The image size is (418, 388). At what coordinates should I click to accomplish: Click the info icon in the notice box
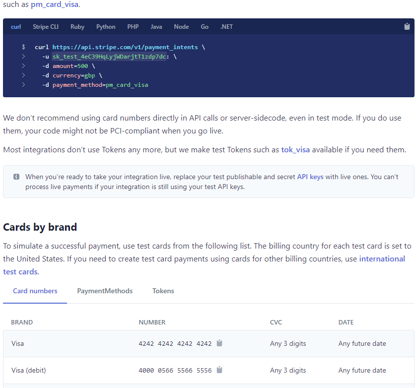click(x=16, y=177)
